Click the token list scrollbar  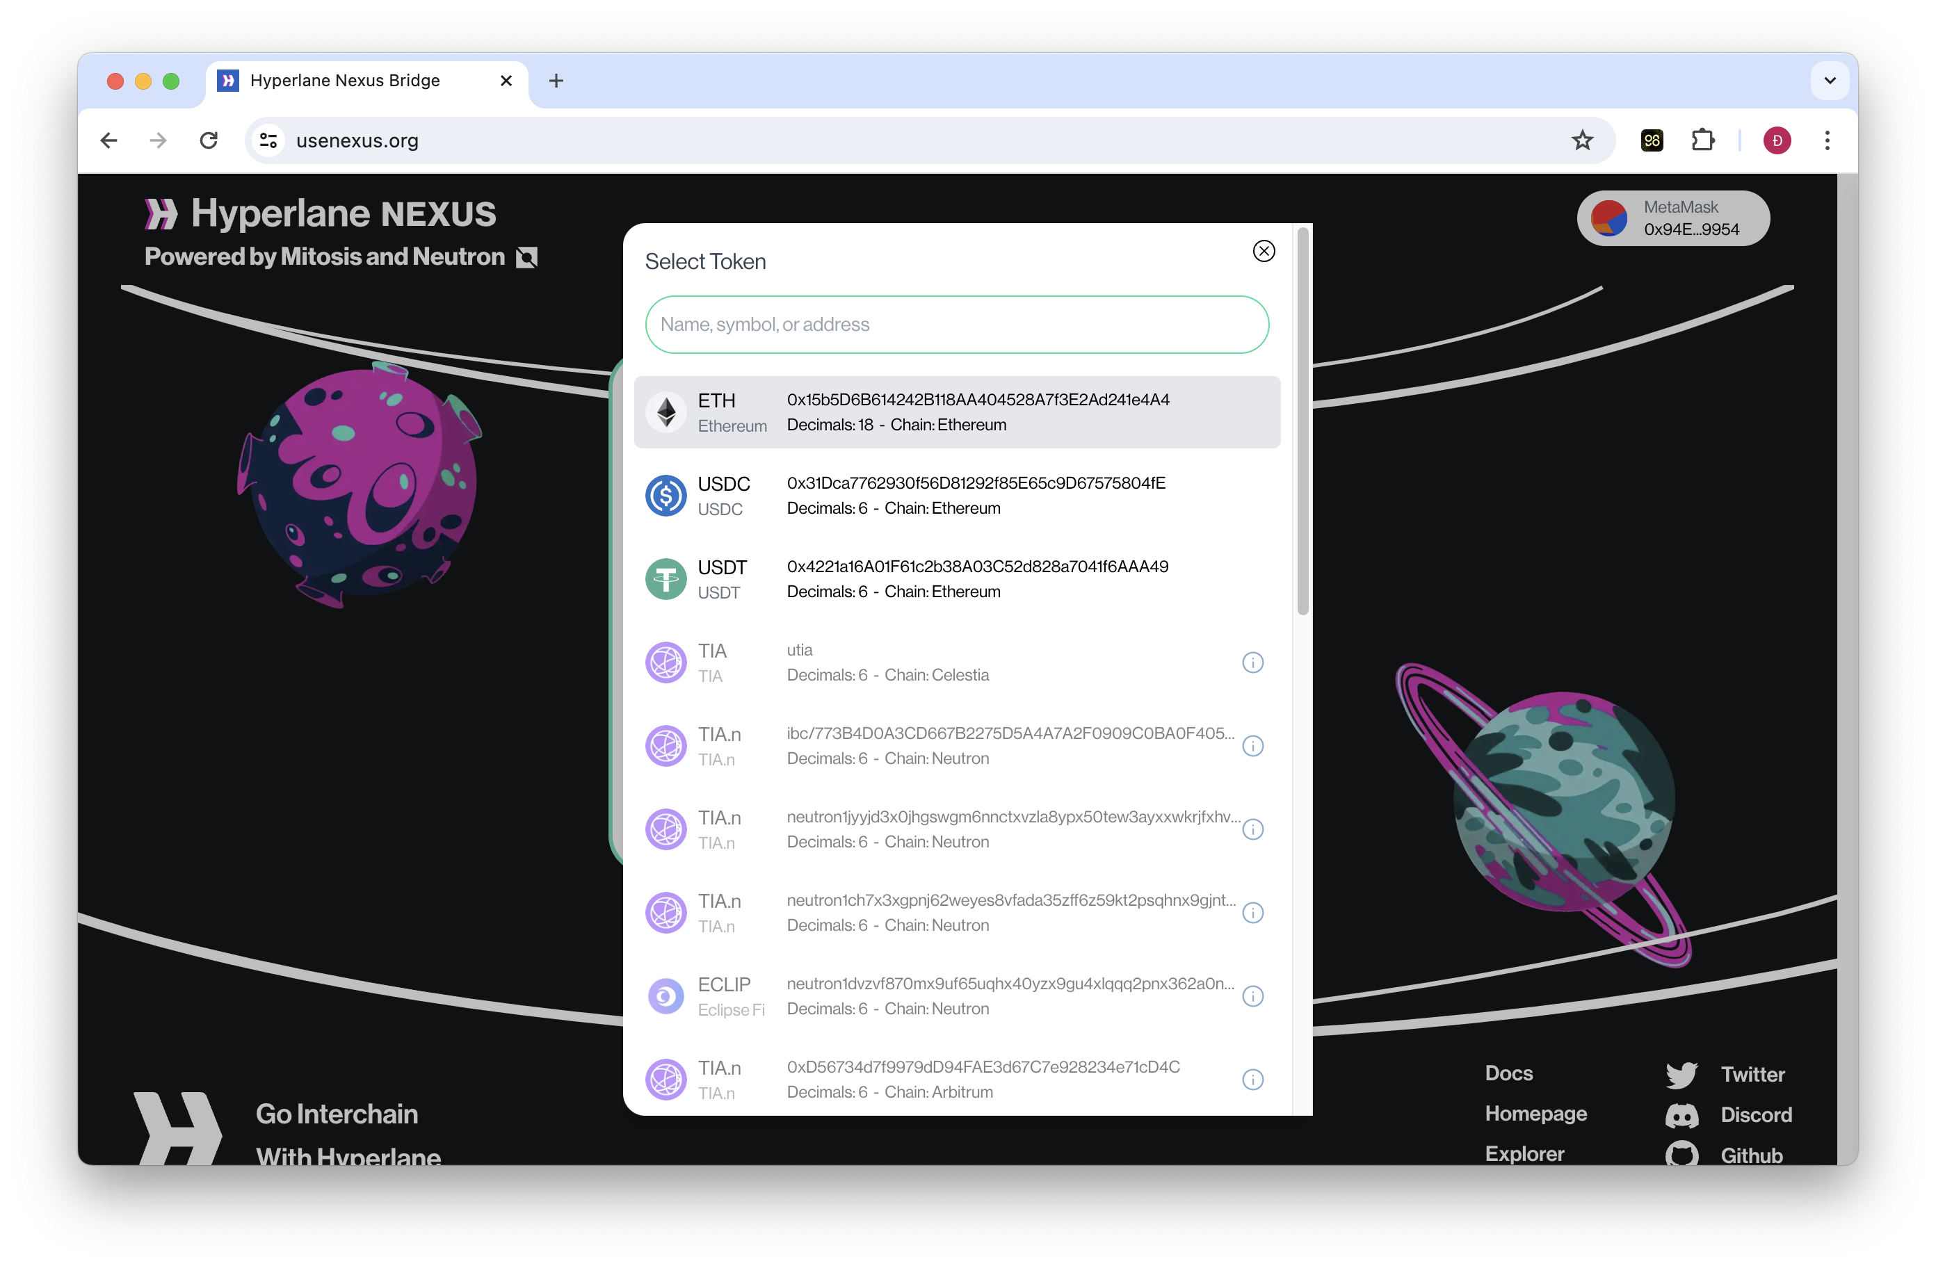coord(1302,423)
